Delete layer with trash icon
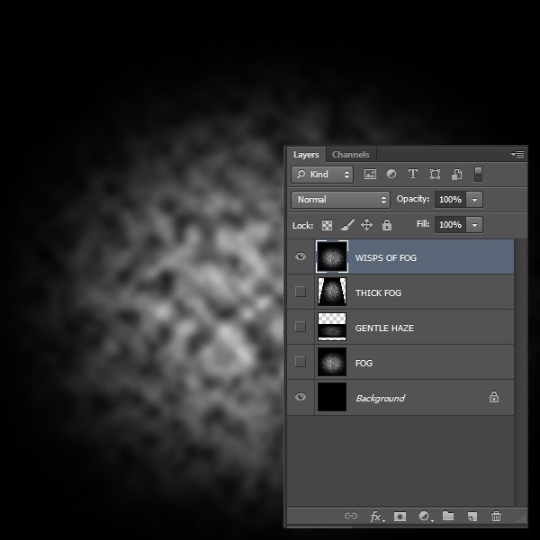The height and width of the screenshot is (540, 540). tap(496, 517)
